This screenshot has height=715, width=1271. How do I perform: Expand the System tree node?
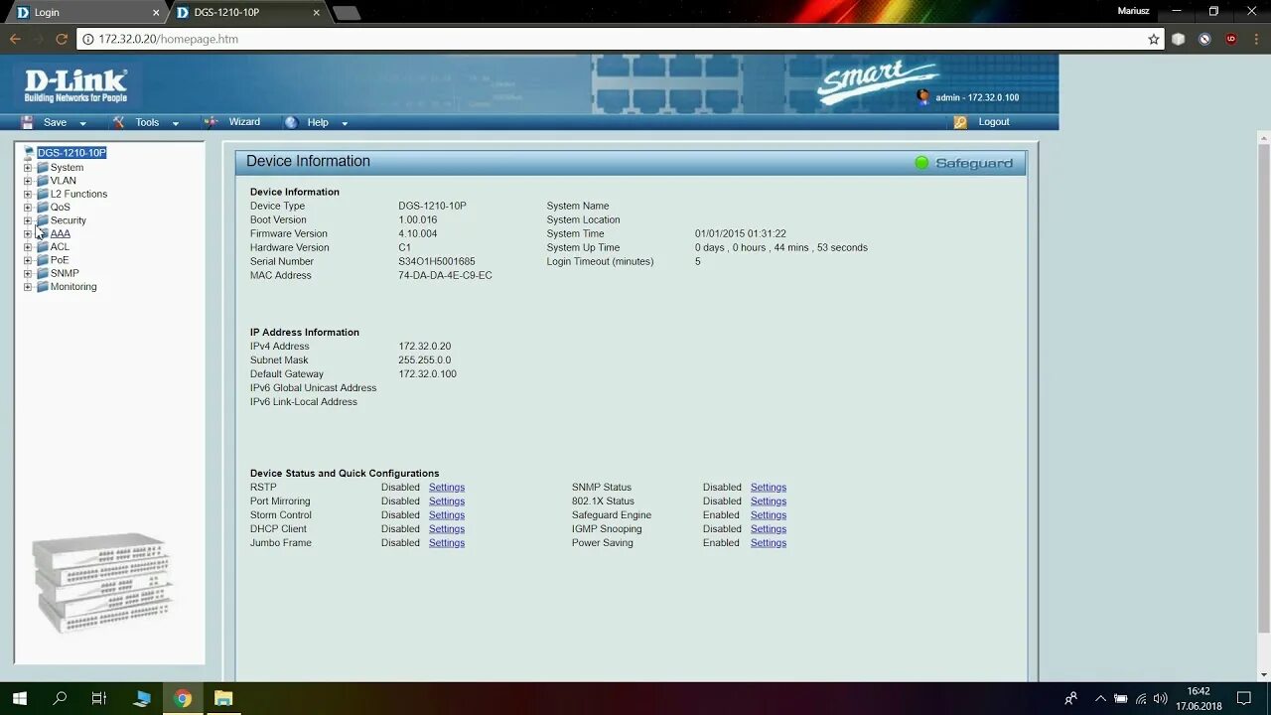[28, 168]
